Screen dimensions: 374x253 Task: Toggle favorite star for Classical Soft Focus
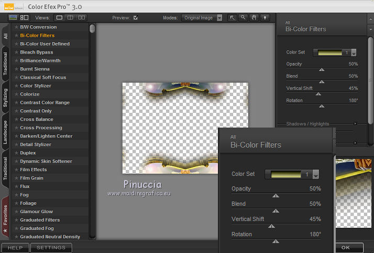coord(16,77)
